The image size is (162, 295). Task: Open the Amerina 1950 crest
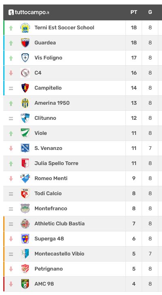[x=25, y=103]
